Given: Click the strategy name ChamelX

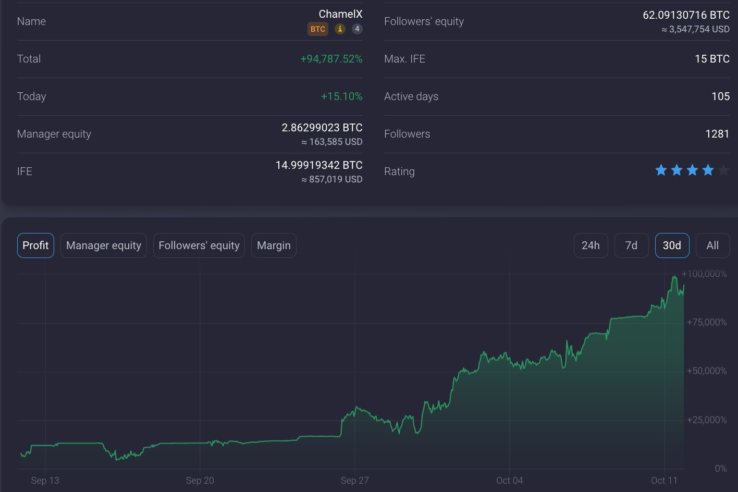Looking at the screenshot, I should (x=340, y=14).
